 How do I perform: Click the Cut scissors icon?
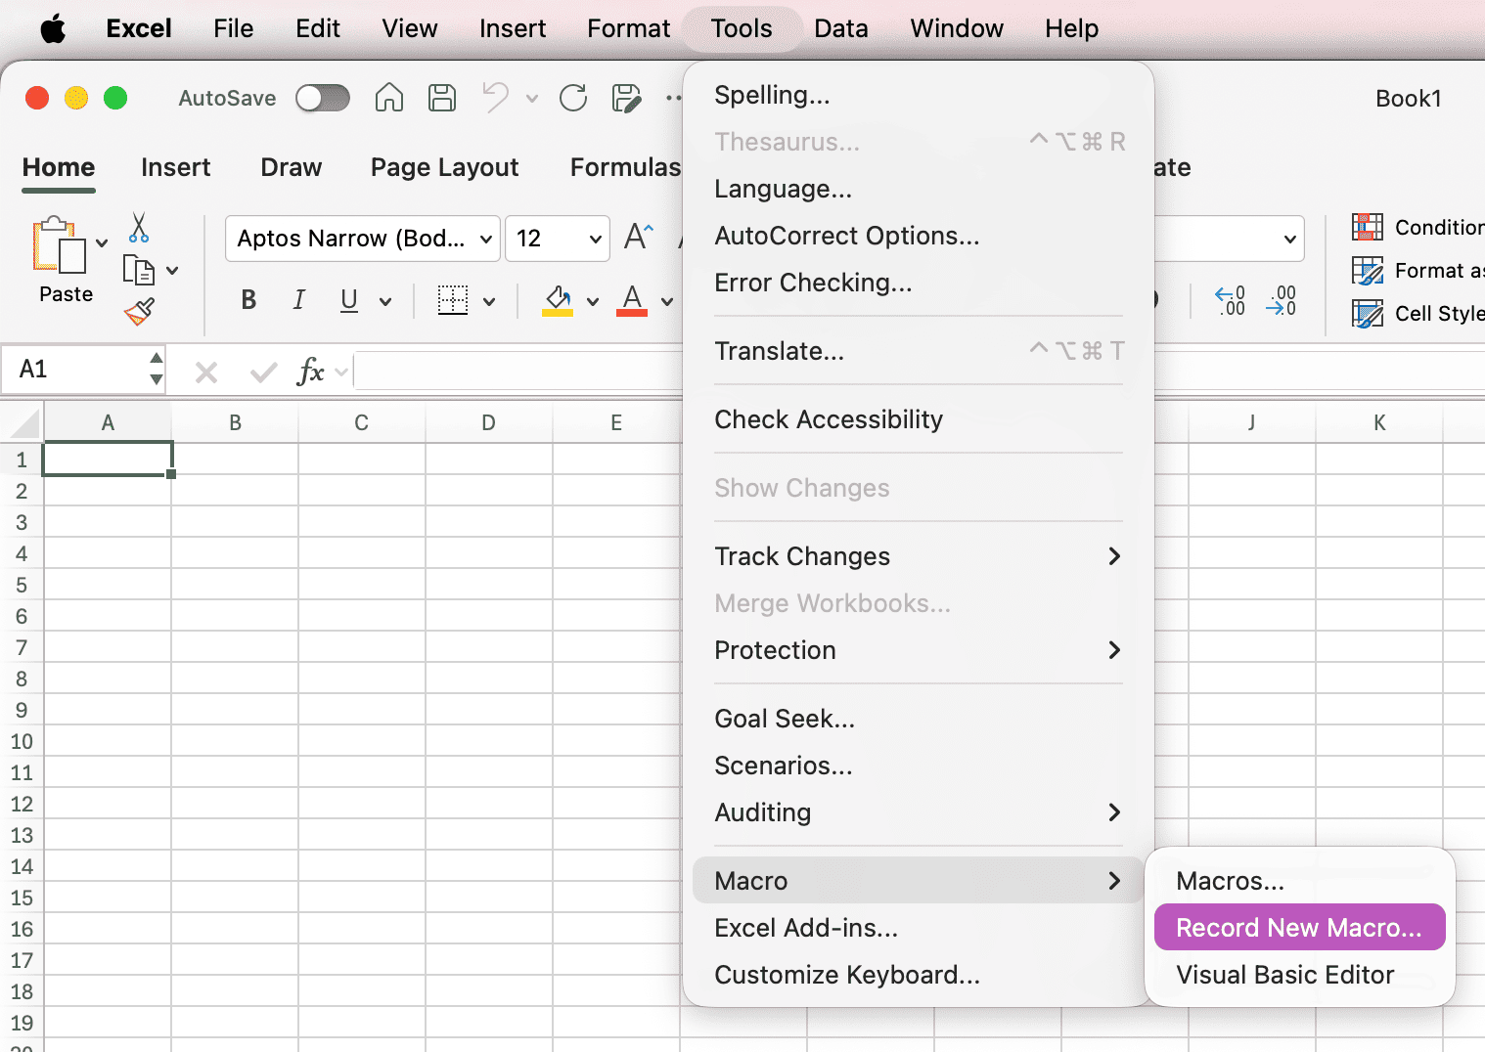[x=139, y=228]
